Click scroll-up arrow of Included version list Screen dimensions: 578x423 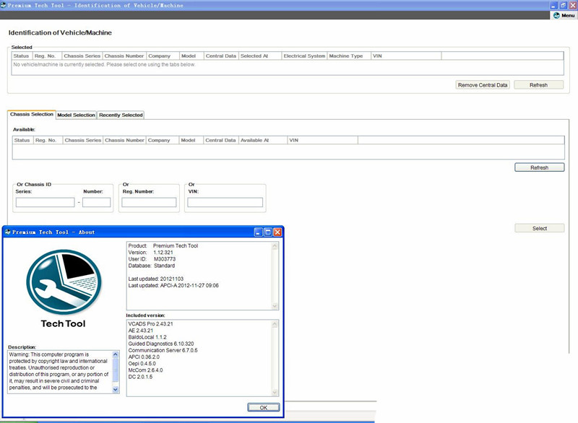(x=275, y=324)
